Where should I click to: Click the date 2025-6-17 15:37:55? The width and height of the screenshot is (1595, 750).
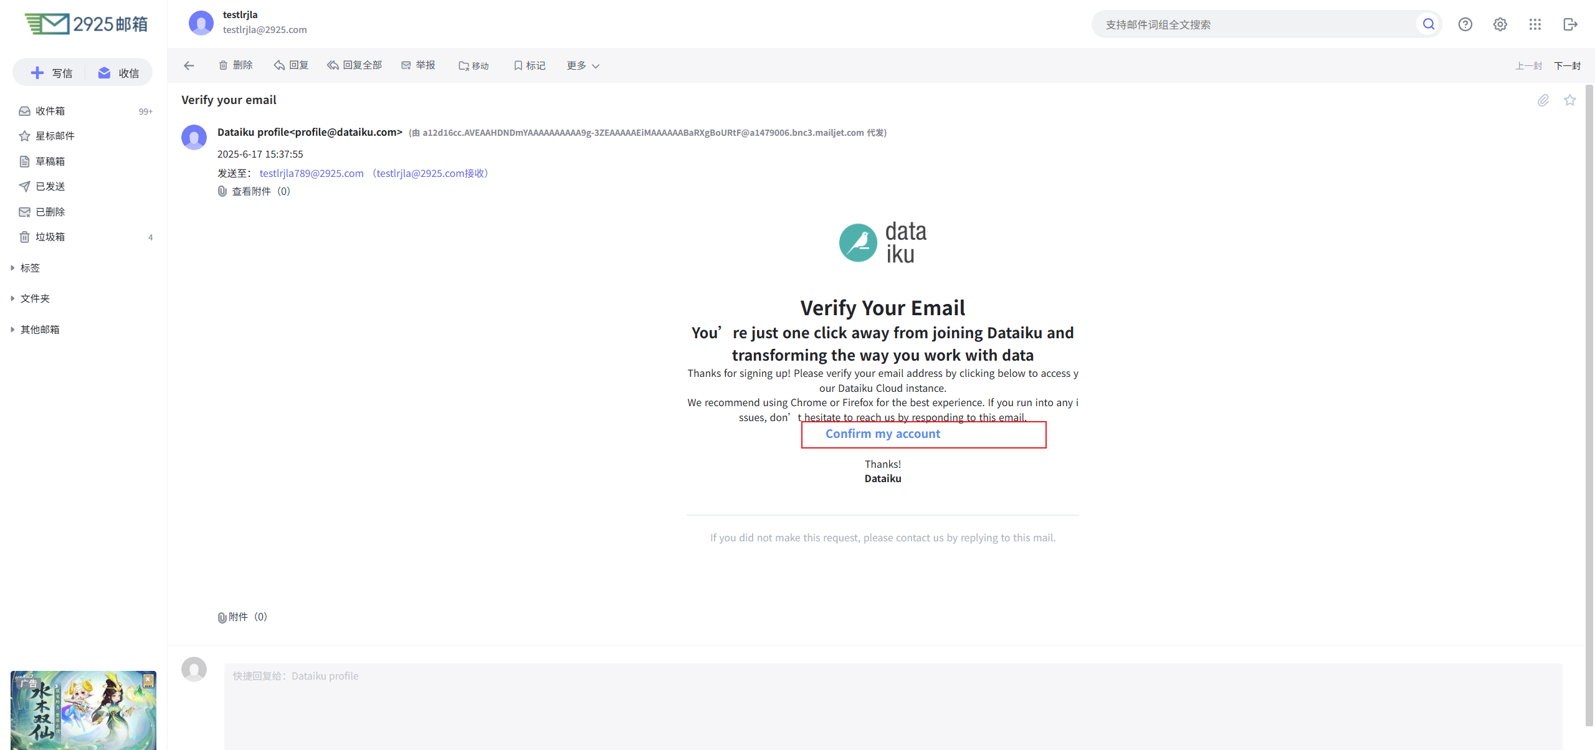[x=260, y=154]
